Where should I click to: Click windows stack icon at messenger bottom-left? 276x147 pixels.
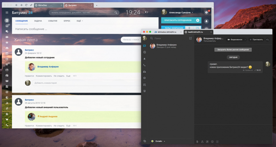[144, 141]
